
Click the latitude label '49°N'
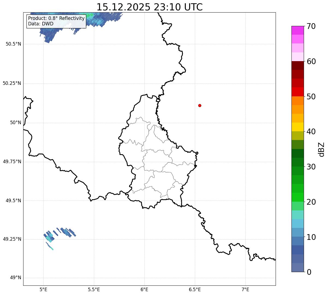pos(16,278)
